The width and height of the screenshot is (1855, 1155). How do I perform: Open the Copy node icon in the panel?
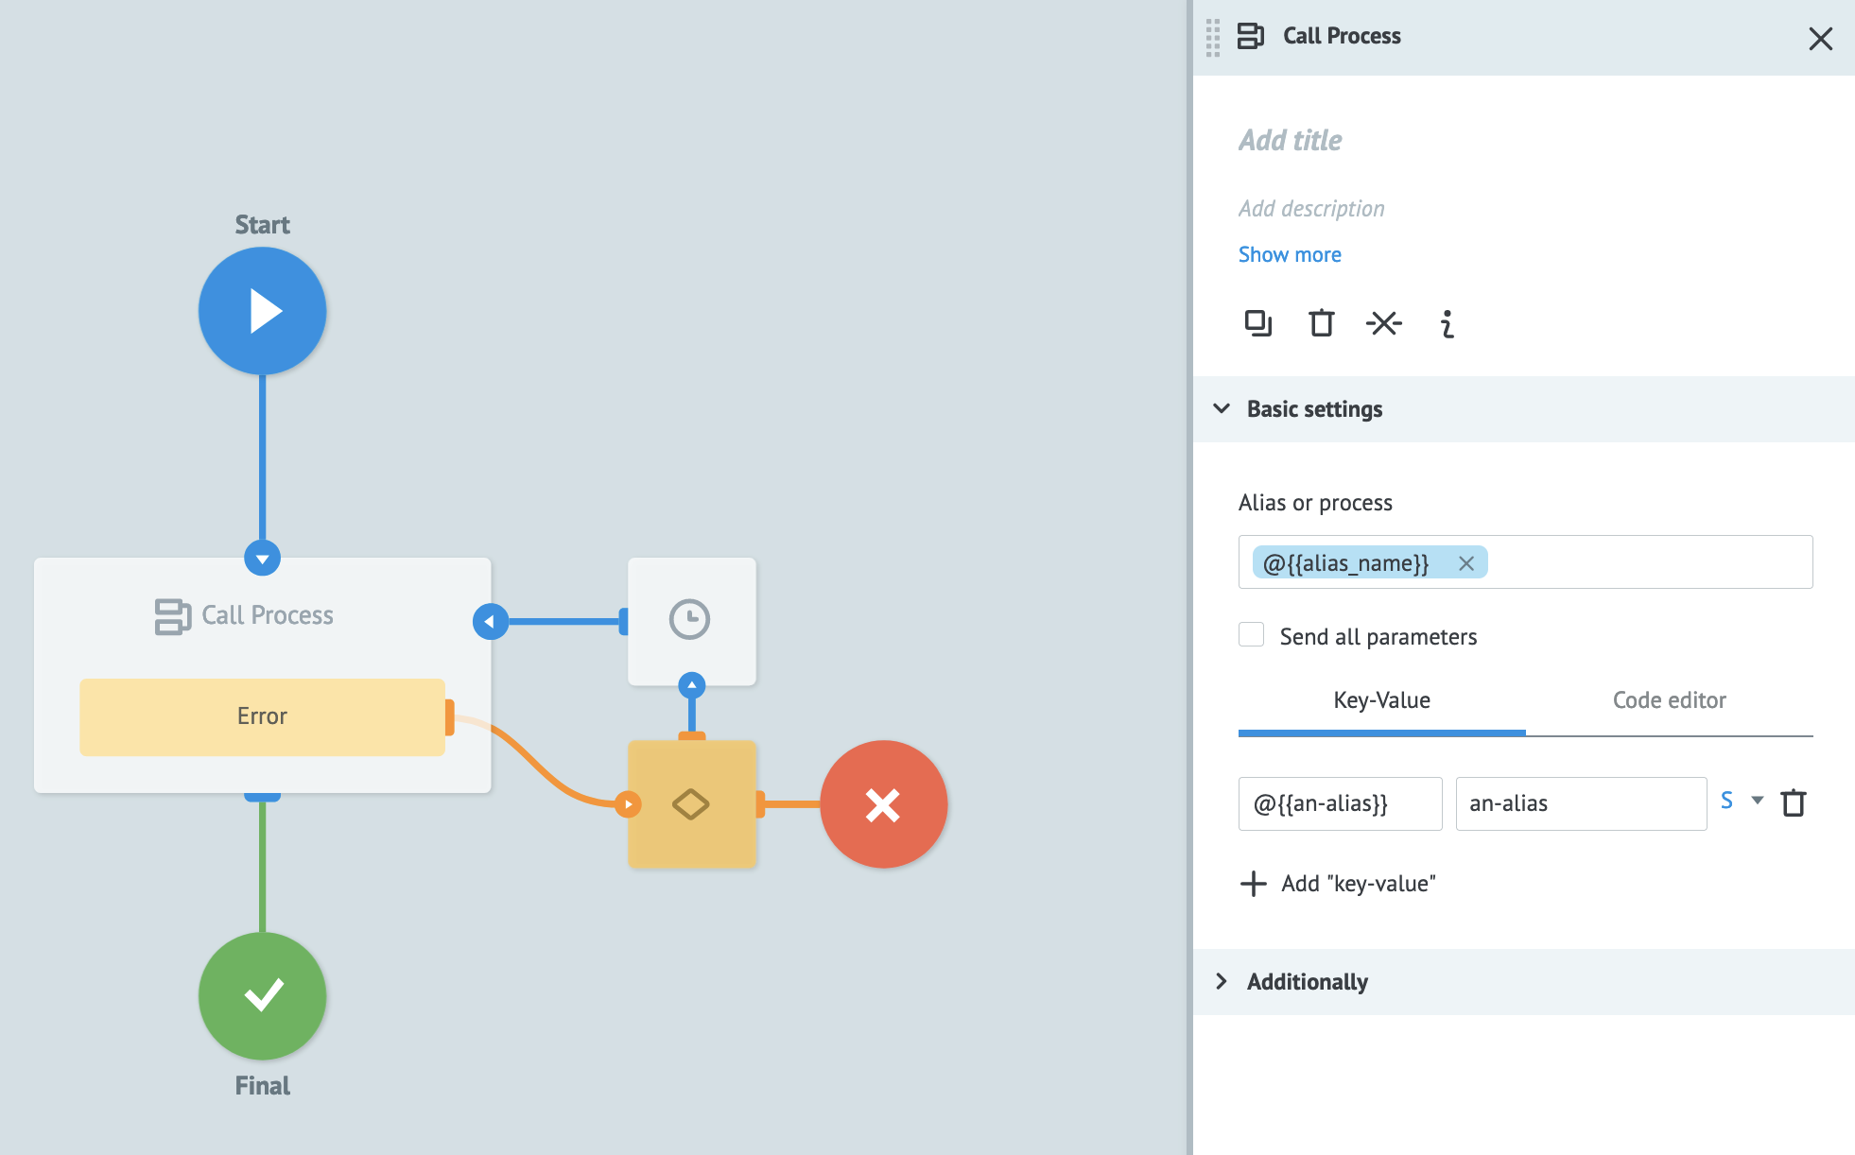[1257, 323]
